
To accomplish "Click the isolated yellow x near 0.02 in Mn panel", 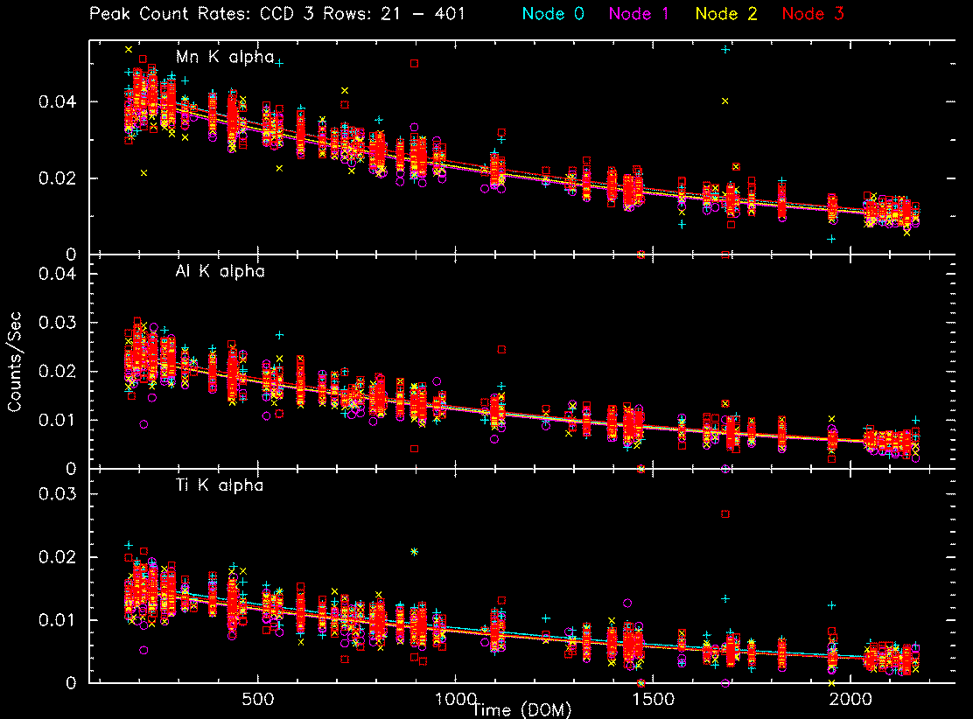I will pos(143,172).
